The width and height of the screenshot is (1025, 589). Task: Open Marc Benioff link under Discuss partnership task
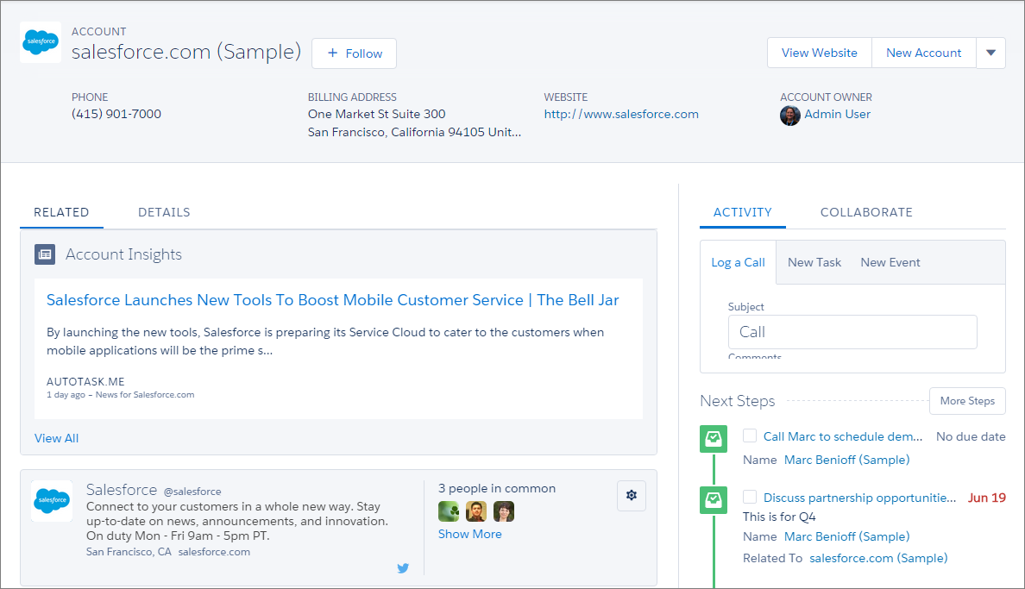tap(846, 536)
